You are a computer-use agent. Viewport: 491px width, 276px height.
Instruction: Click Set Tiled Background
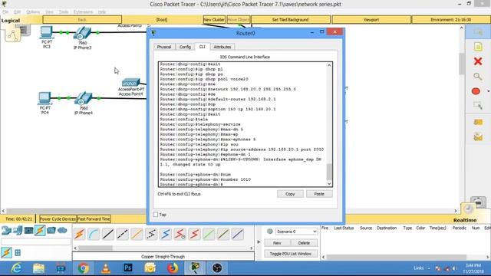pyautogui.click(x=290, y=20)
